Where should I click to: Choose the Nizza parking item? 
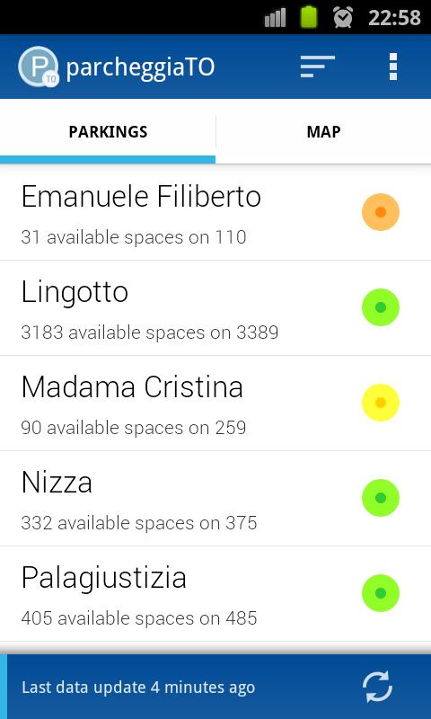[215, 499]
